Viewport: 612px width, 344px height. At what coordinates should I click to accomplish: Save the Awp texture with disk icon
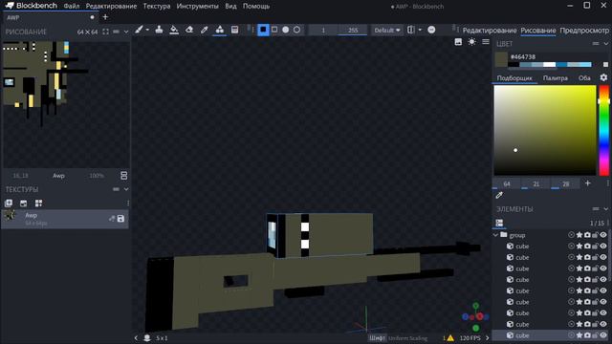tap(120, 219)
